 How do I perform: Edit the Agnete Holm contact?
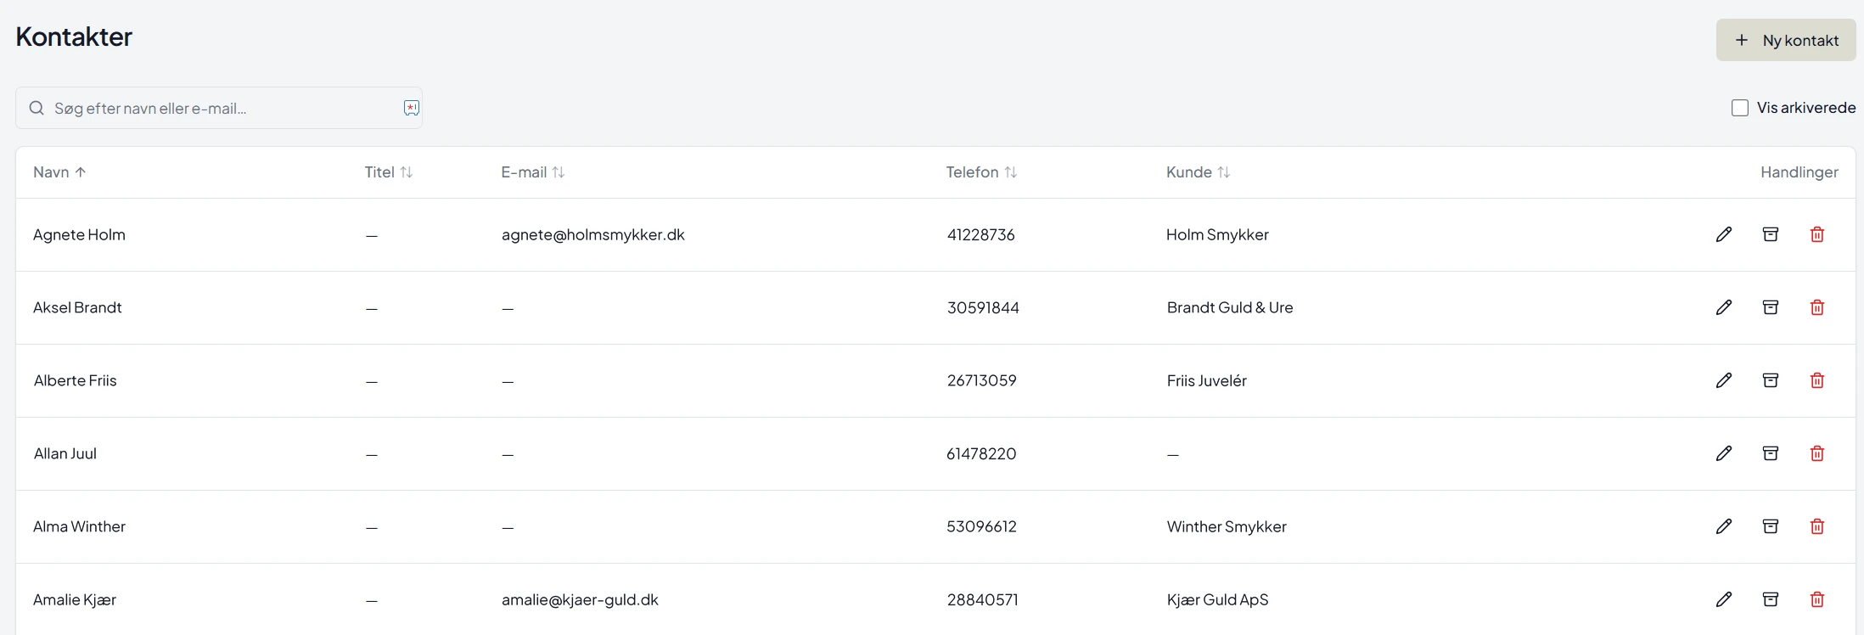pyautogui.click(x=1724, y=234)
